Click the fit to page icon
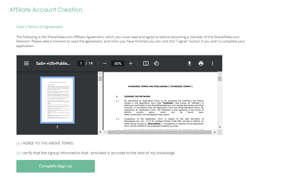The width and height of the screenshot is (281, 178). pos(146,63)
